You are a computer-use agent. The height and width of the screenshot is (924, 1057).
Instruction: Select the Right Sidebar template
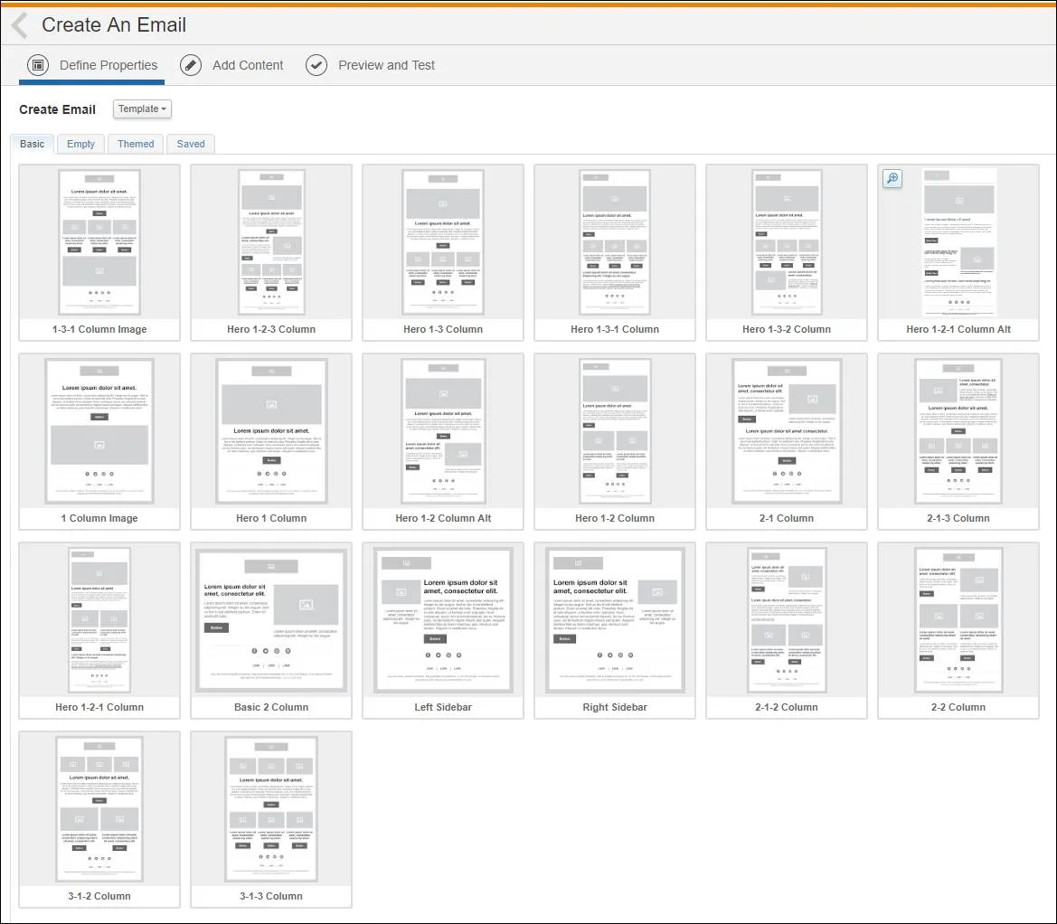click(x=615, y=630)
